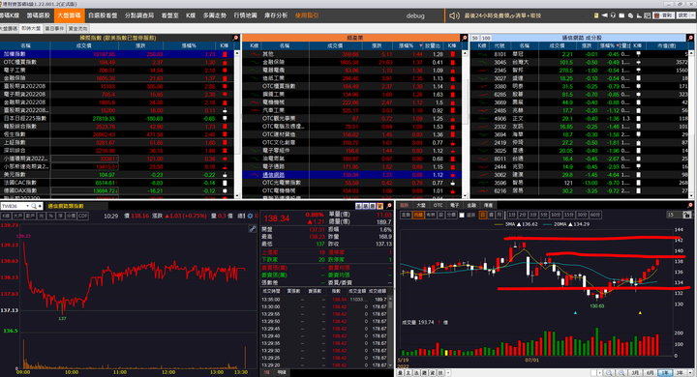697x377 pixels.
Task: Switch K chart to 大盤 tab
Action: pos(421,206)
